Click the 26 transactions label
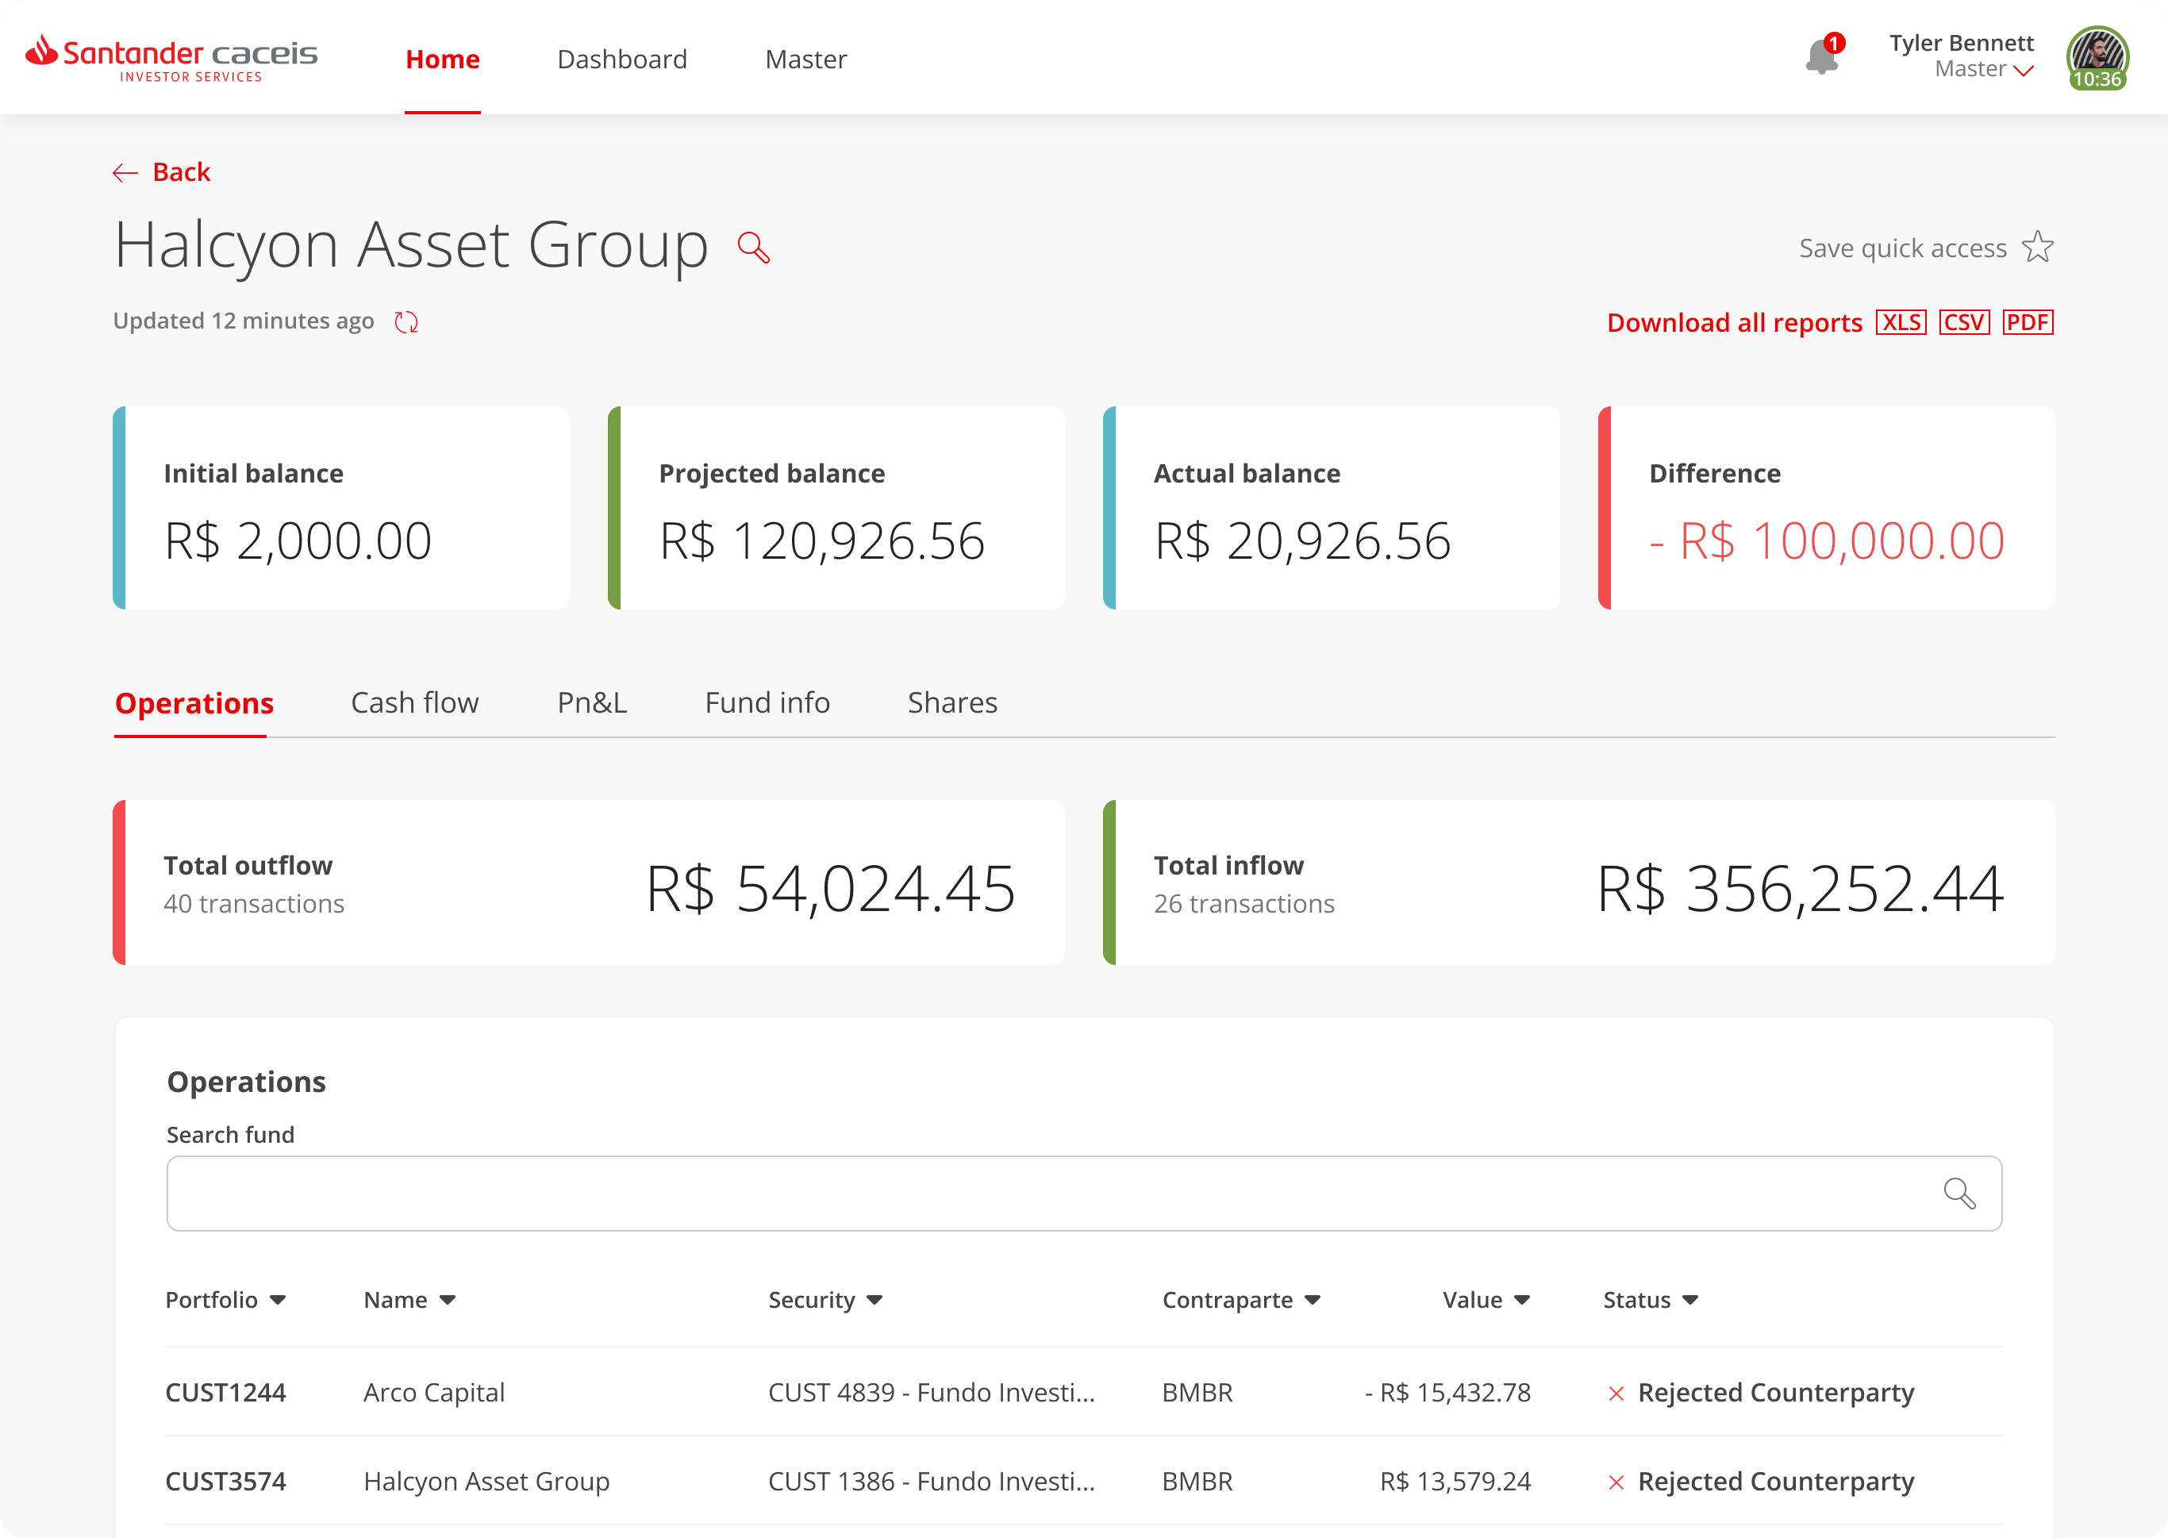2168x1538 pixels. click(1244, 905)
